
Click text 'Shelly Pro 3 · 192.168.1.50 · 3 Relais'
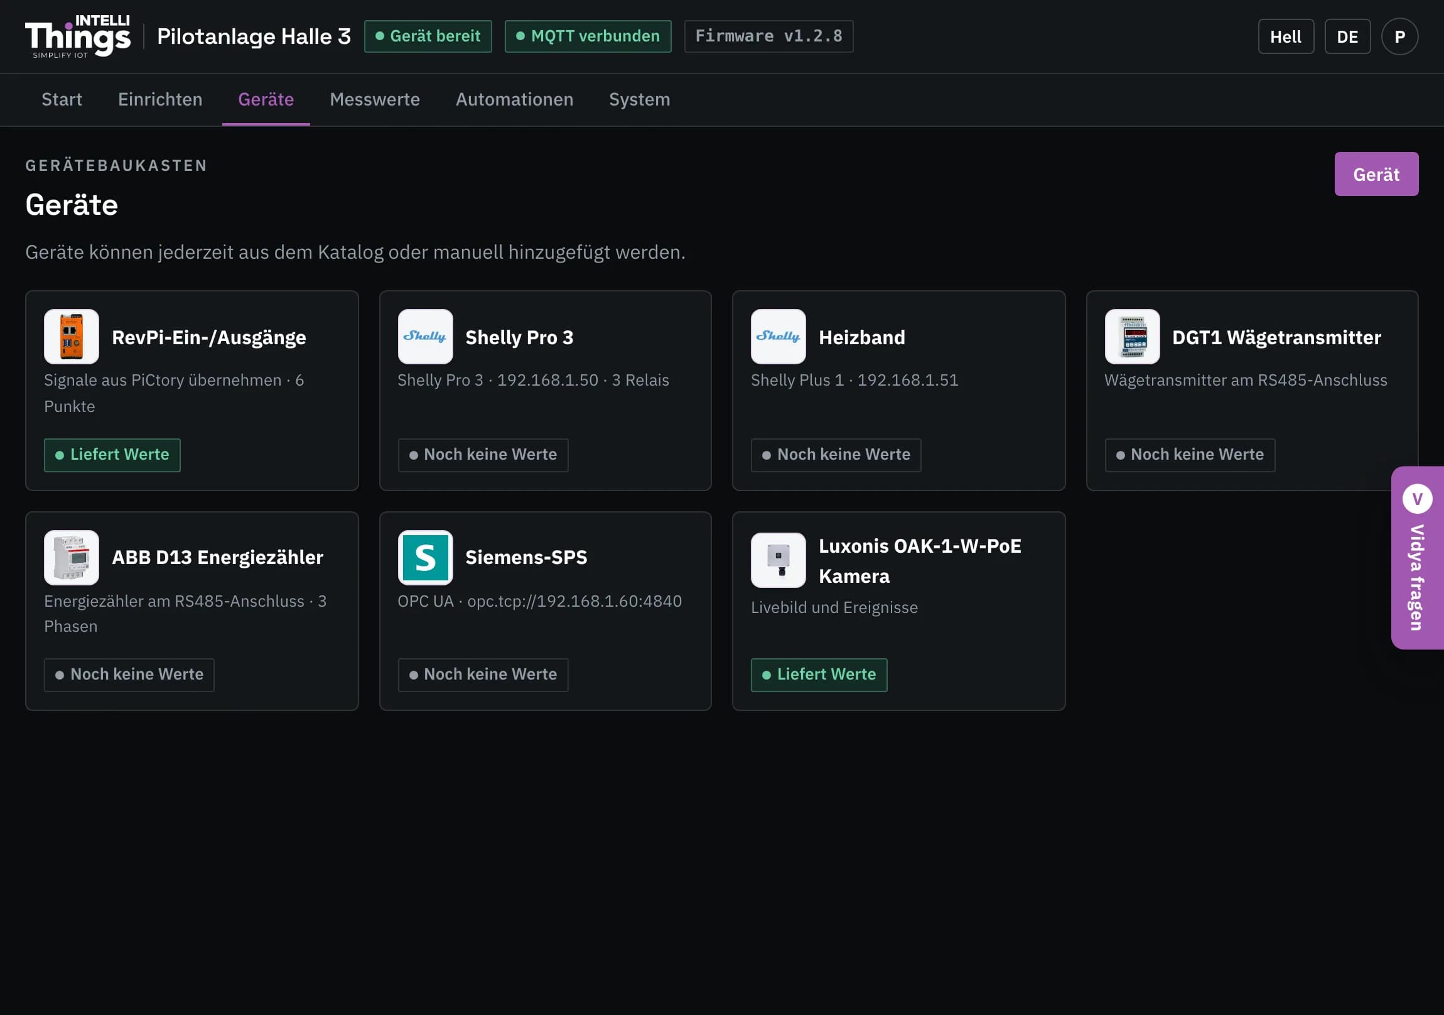[x=533, y=380]
